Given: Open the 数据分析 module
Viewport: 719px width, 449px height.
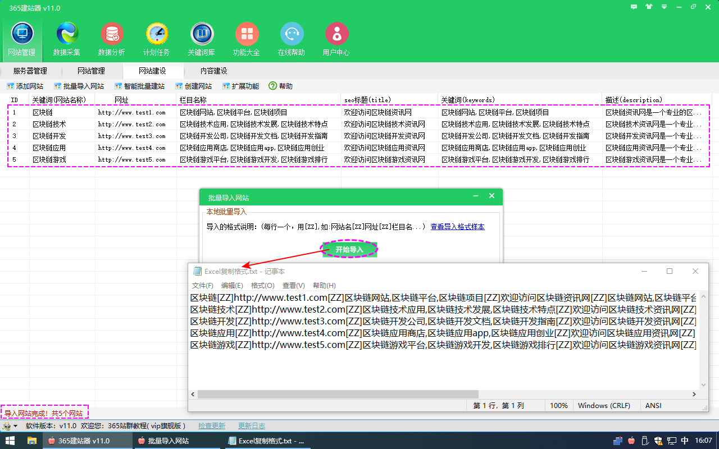Looking at the screenshot, I should point(112,39).
